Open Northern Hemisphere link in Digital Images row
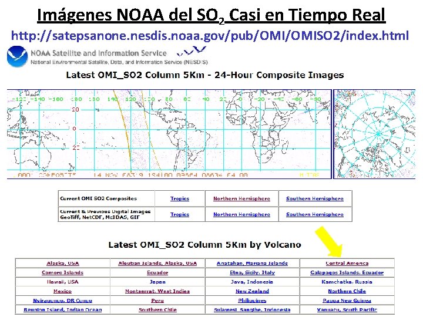This screenshot has width=423, height=317. click(241, 215)
